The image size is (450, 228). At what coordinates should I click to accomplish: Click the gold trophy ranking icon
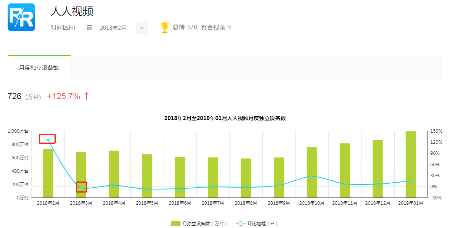coord(164,27)
